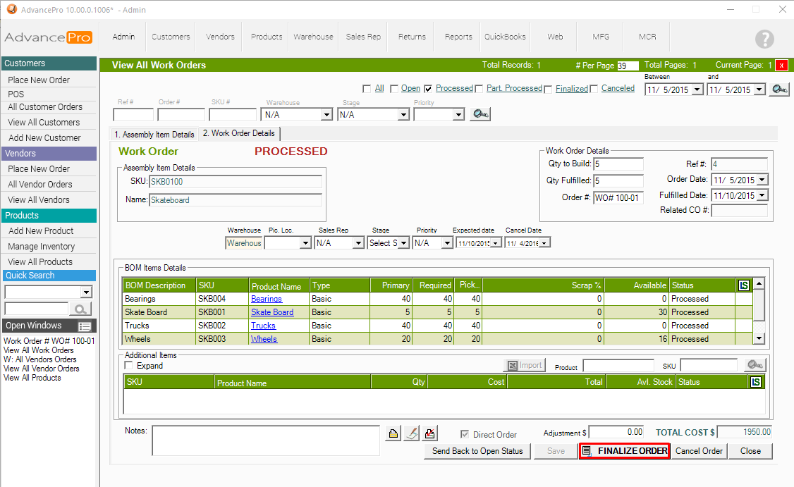Check the Open filter checkbox

394,89
